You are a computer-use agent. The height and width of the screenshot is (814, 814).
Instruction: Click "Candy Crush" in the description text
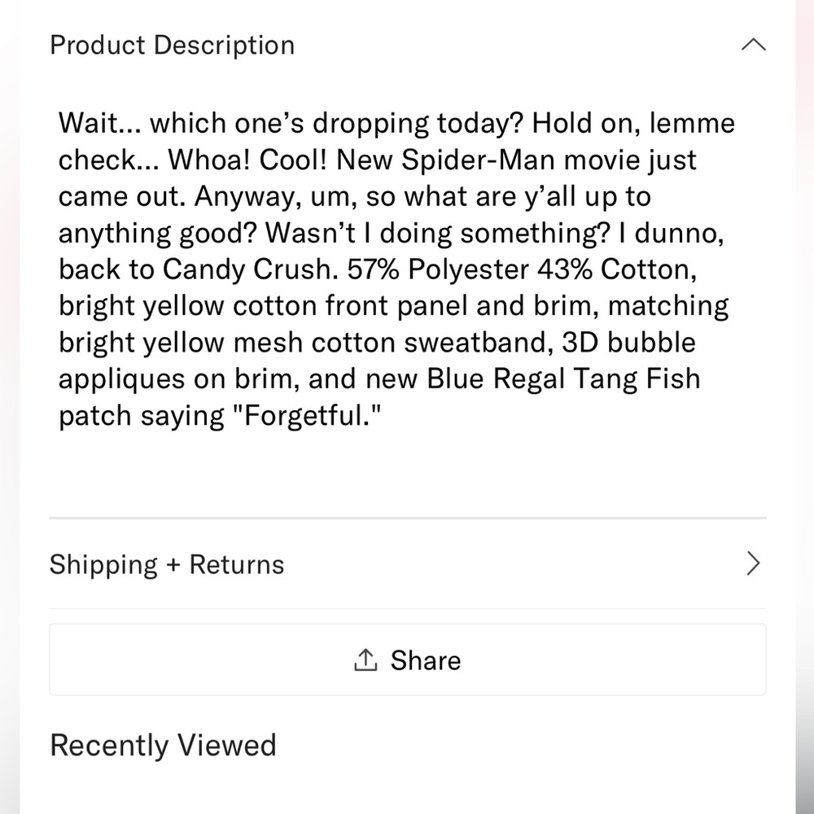(247, 269)
